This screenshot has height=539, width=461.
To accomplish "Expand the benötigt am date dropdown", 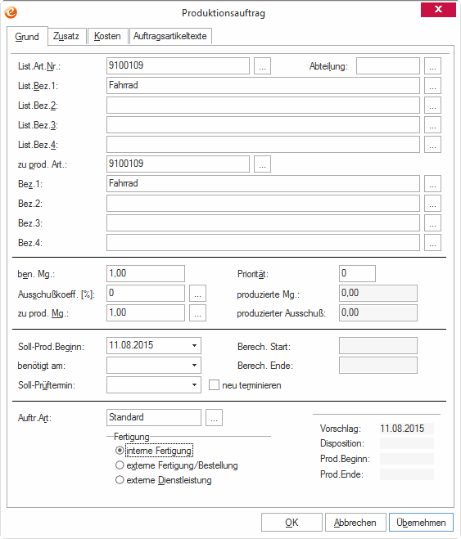I will (x=194, y=365).
